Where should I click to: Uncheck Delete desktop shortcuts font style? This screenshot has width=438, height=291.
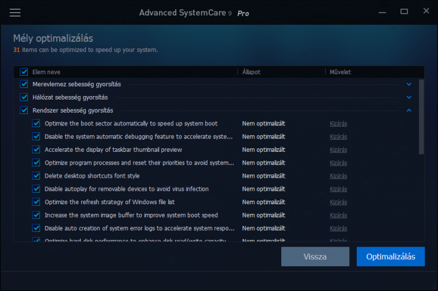click(x=36, y=175)
